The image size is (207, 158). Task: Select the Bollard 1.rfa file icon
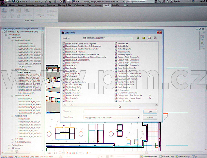click(116, 44)
